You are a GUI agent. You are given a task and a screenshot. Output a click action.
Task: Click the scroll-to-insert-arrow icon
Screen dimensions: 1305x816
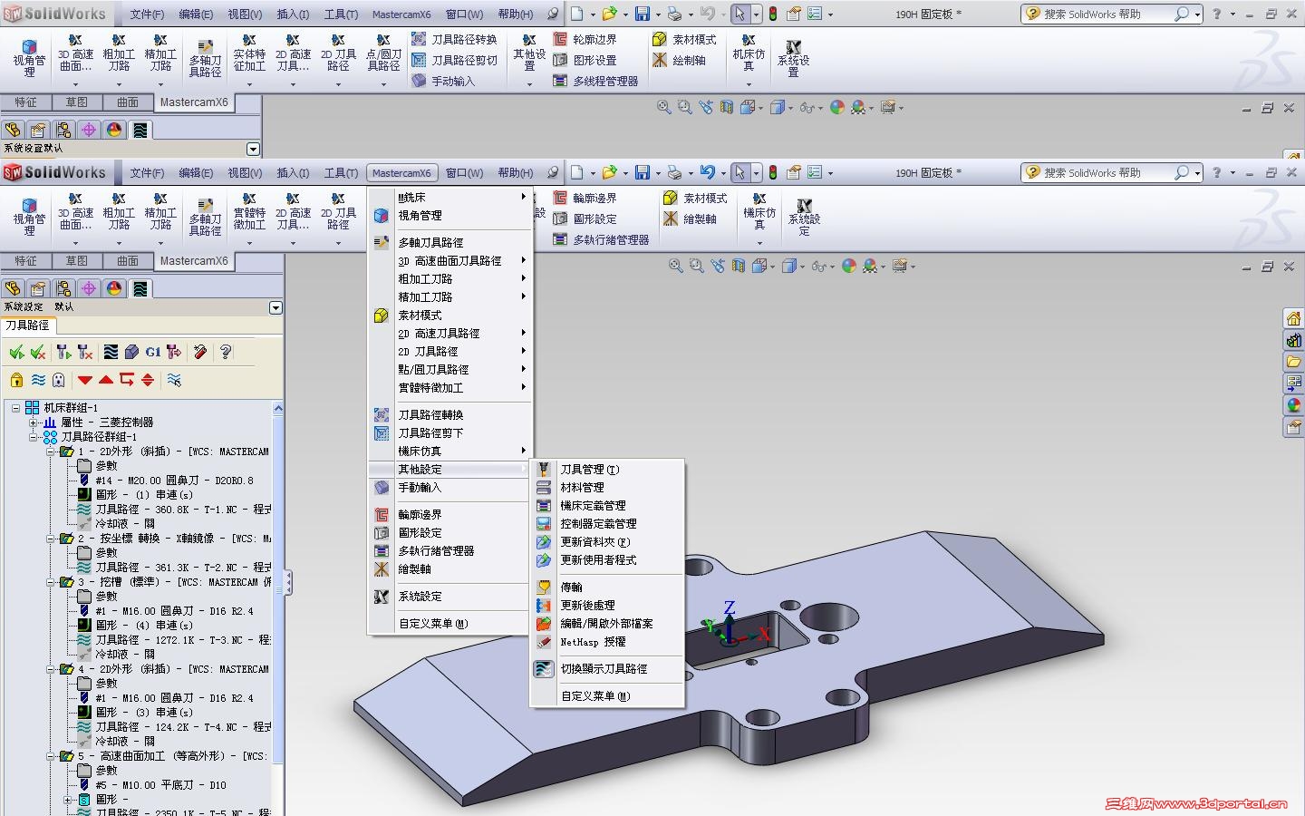point(148,380)
